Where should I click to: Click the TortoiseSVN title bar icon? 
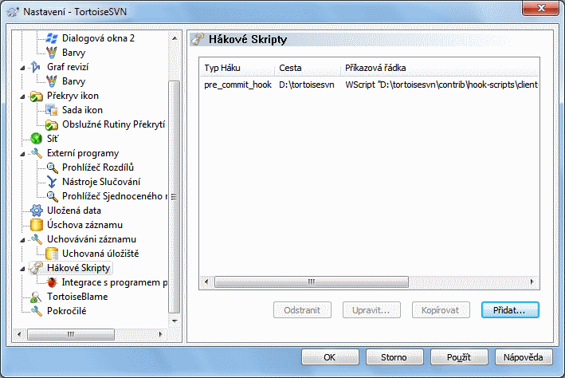click(x=14, y=12)
